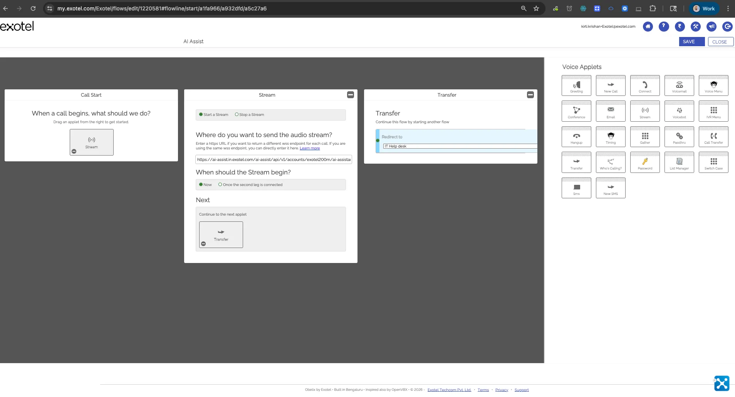Reload the browser page
Screen dimensions: 735x397
[x=33, y=8]
